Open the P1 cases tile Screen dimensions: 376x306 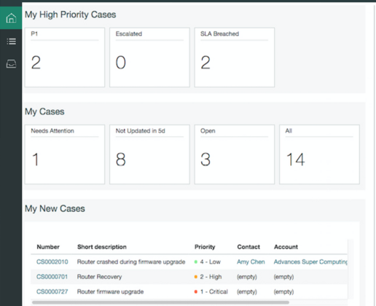[x=65, y=58]
